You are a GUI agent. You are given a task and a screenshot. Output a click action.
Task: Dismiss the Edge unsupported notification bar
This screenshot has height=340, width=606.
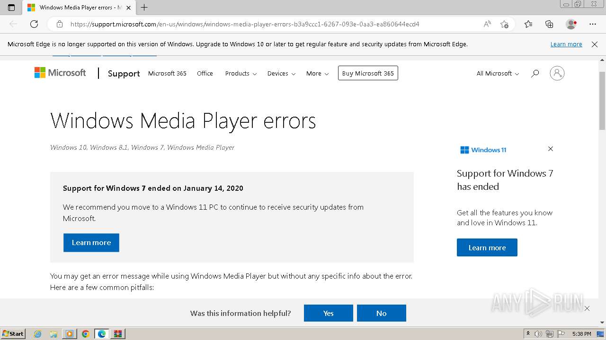click(x=595, y=44)
